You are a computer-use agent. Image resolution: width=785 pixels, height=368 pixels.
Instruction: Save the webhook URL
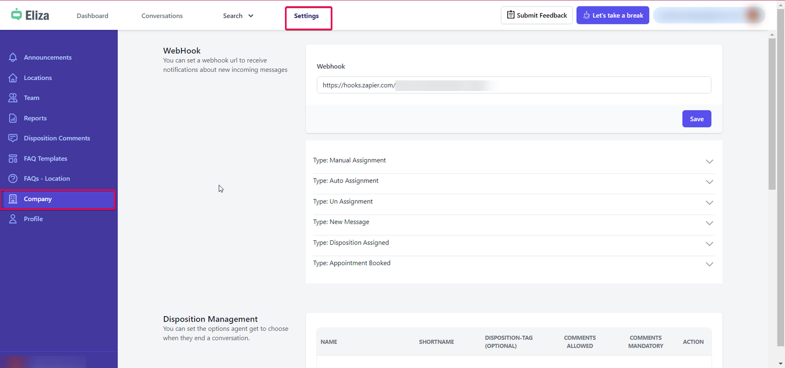696,119
